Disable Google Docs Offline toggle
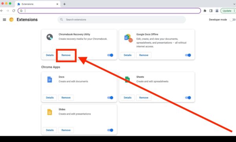236x142 pixels. (x=188, y=55)
